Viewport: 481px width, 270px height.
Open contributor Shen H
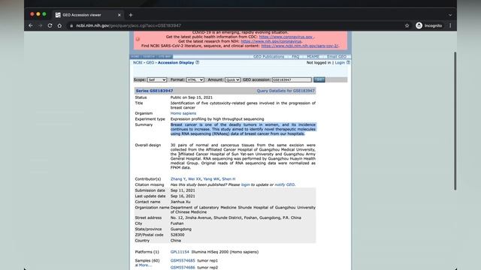click(x=228, y=179)
